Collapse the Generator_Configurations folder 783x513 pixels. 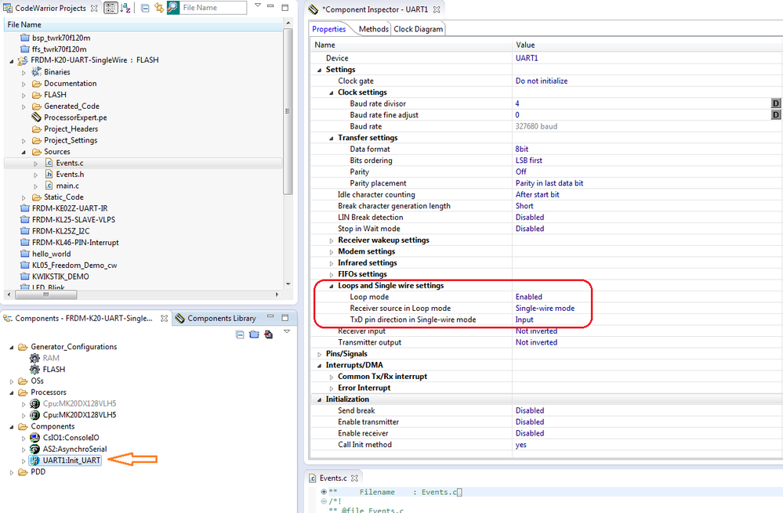12,347
